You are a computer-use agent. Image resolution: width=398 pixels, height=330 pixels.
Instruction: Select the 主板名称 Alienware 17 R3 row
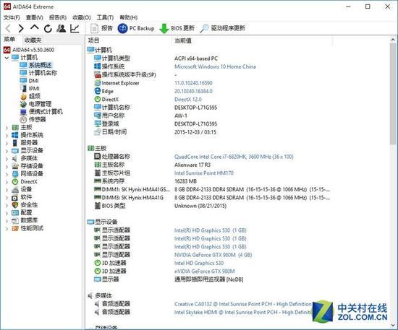[x=152, y=165]
